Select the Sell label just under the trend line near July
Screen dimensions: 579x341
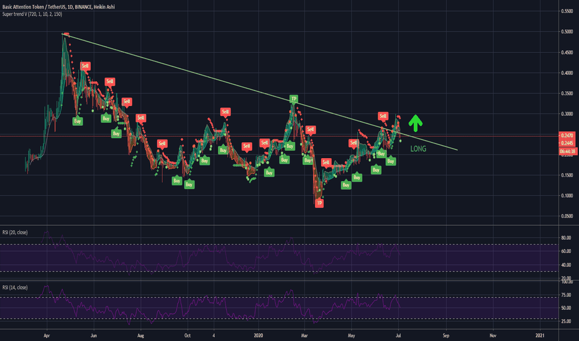point(383,116)
